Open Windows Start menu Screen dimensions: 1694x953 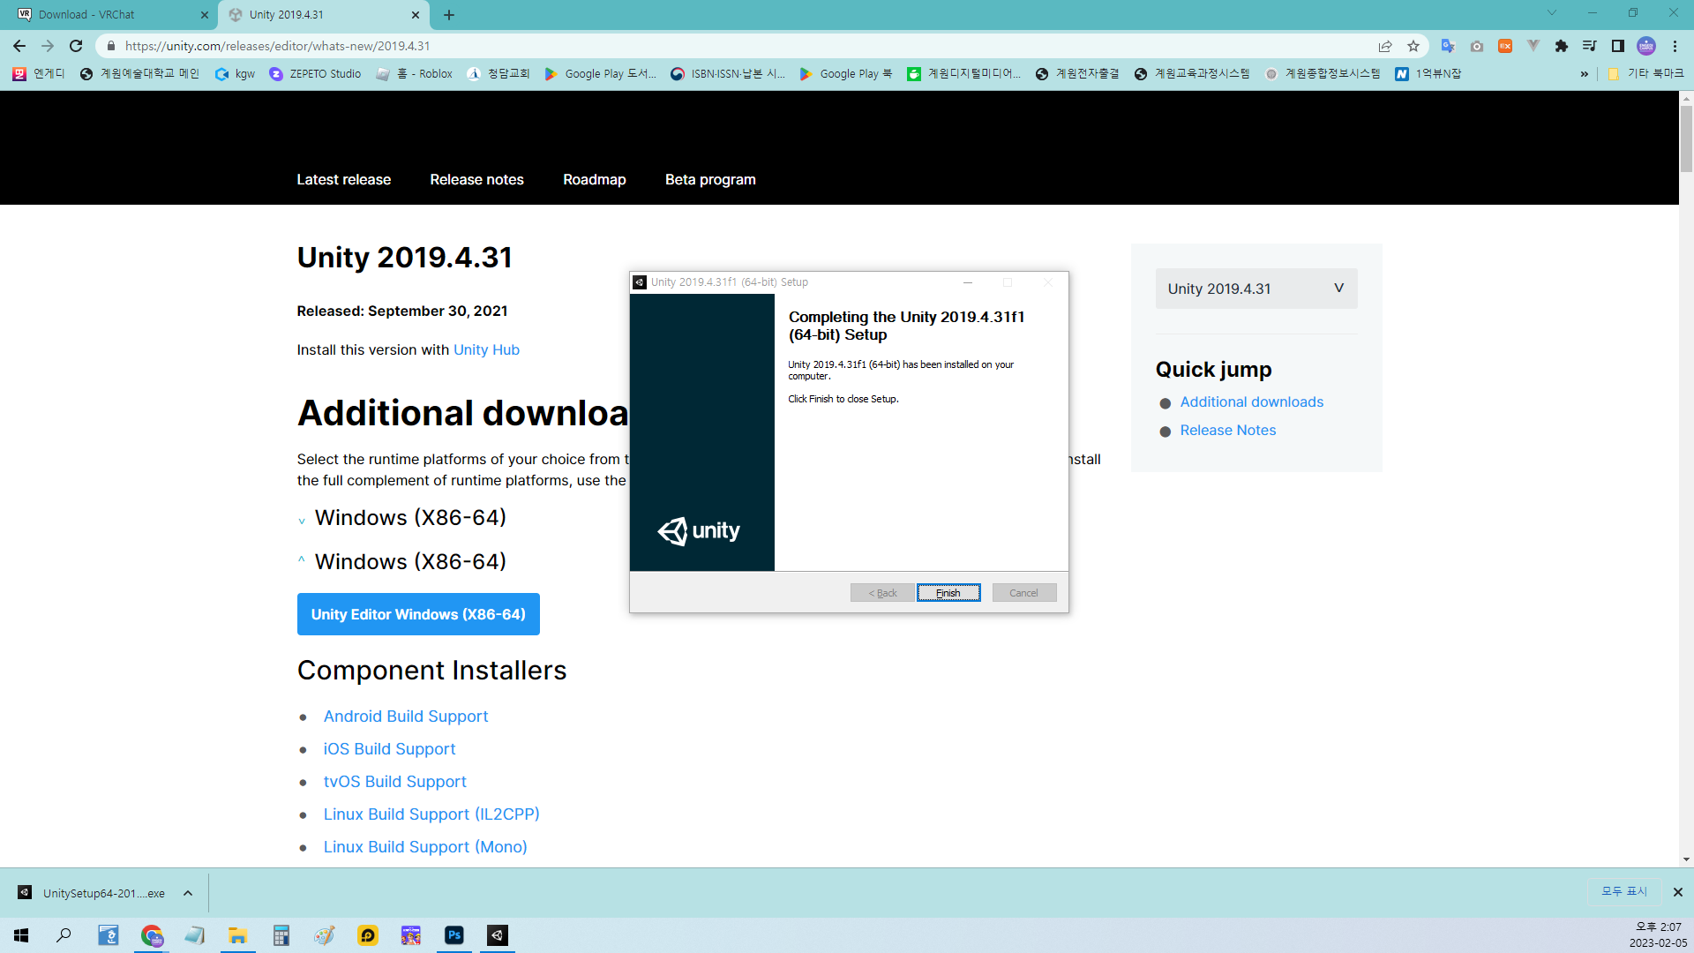pos(21,935)
